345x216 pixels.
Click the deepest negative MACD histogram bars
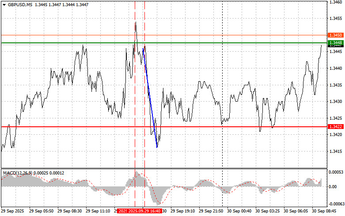(158, 196)
